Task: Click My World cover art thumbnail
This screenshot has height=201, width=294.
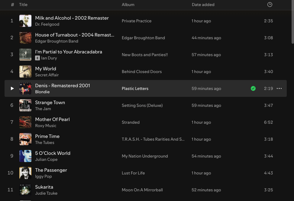Action: point(25,72)
